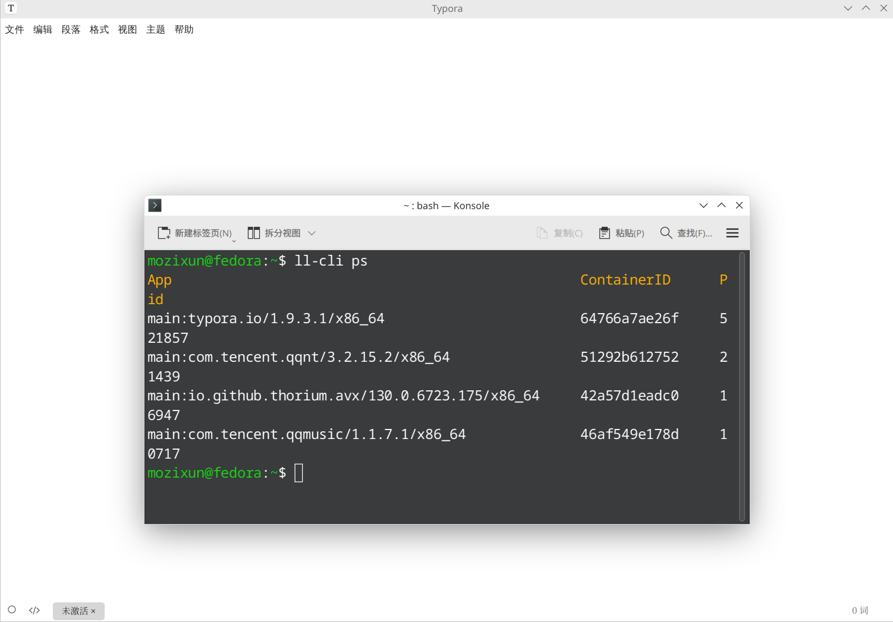Click the 拆分视图 split view button
This screenshot has height=622, width=893.
274,233
